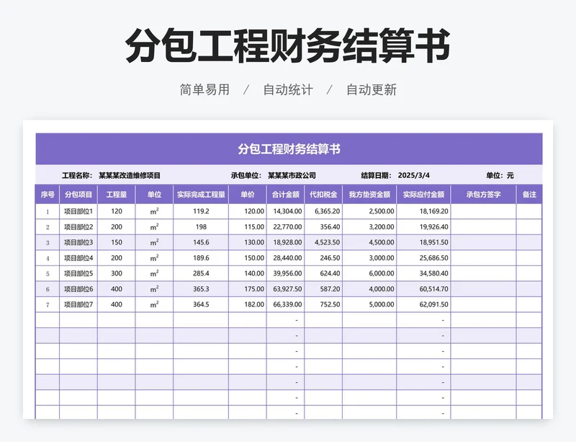Viewport: 576px width, 442px height.
Task: Select unit price 120.00
Action: (x=254, y=211)
